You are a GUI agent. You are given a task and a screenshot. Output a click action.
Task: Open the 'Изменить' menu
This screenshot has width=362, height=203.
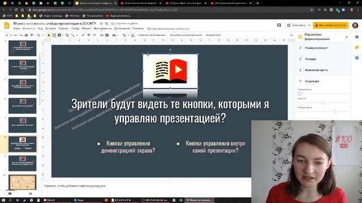point(29,29)
